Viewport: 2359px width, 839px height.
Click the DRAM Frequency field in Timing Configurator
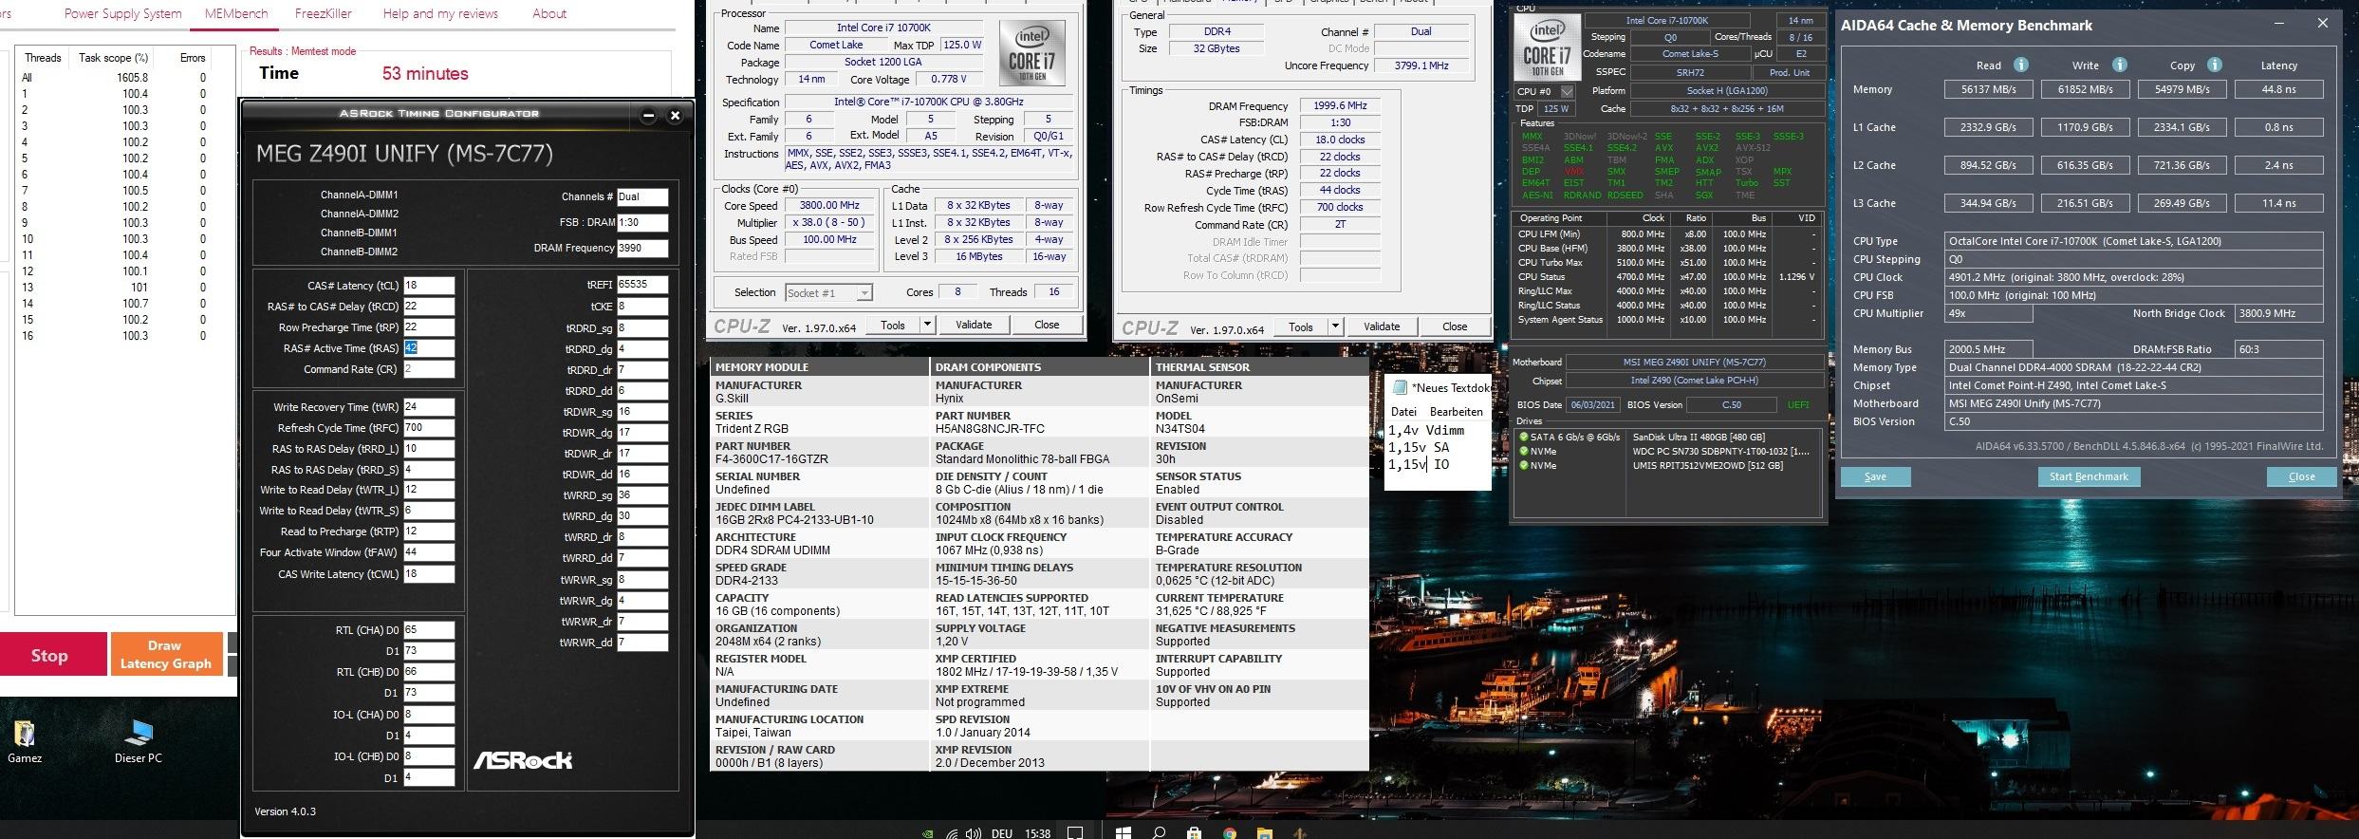[x=642, y=248]
